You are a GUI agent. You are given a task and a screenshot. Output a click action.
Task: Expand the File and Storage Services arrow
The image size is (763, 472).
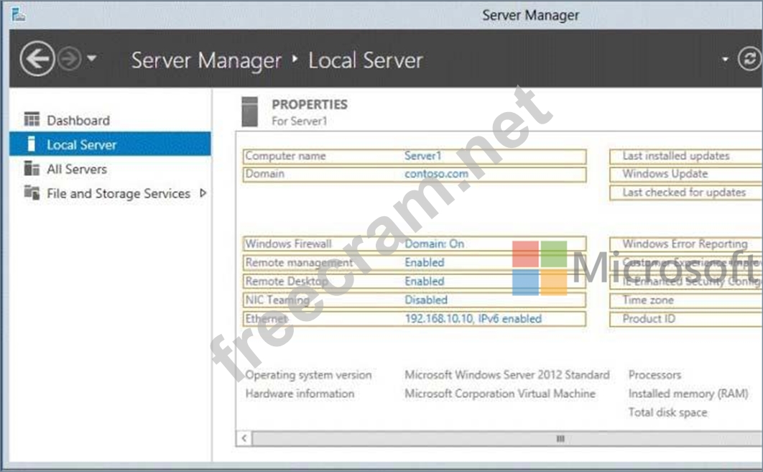203,193
